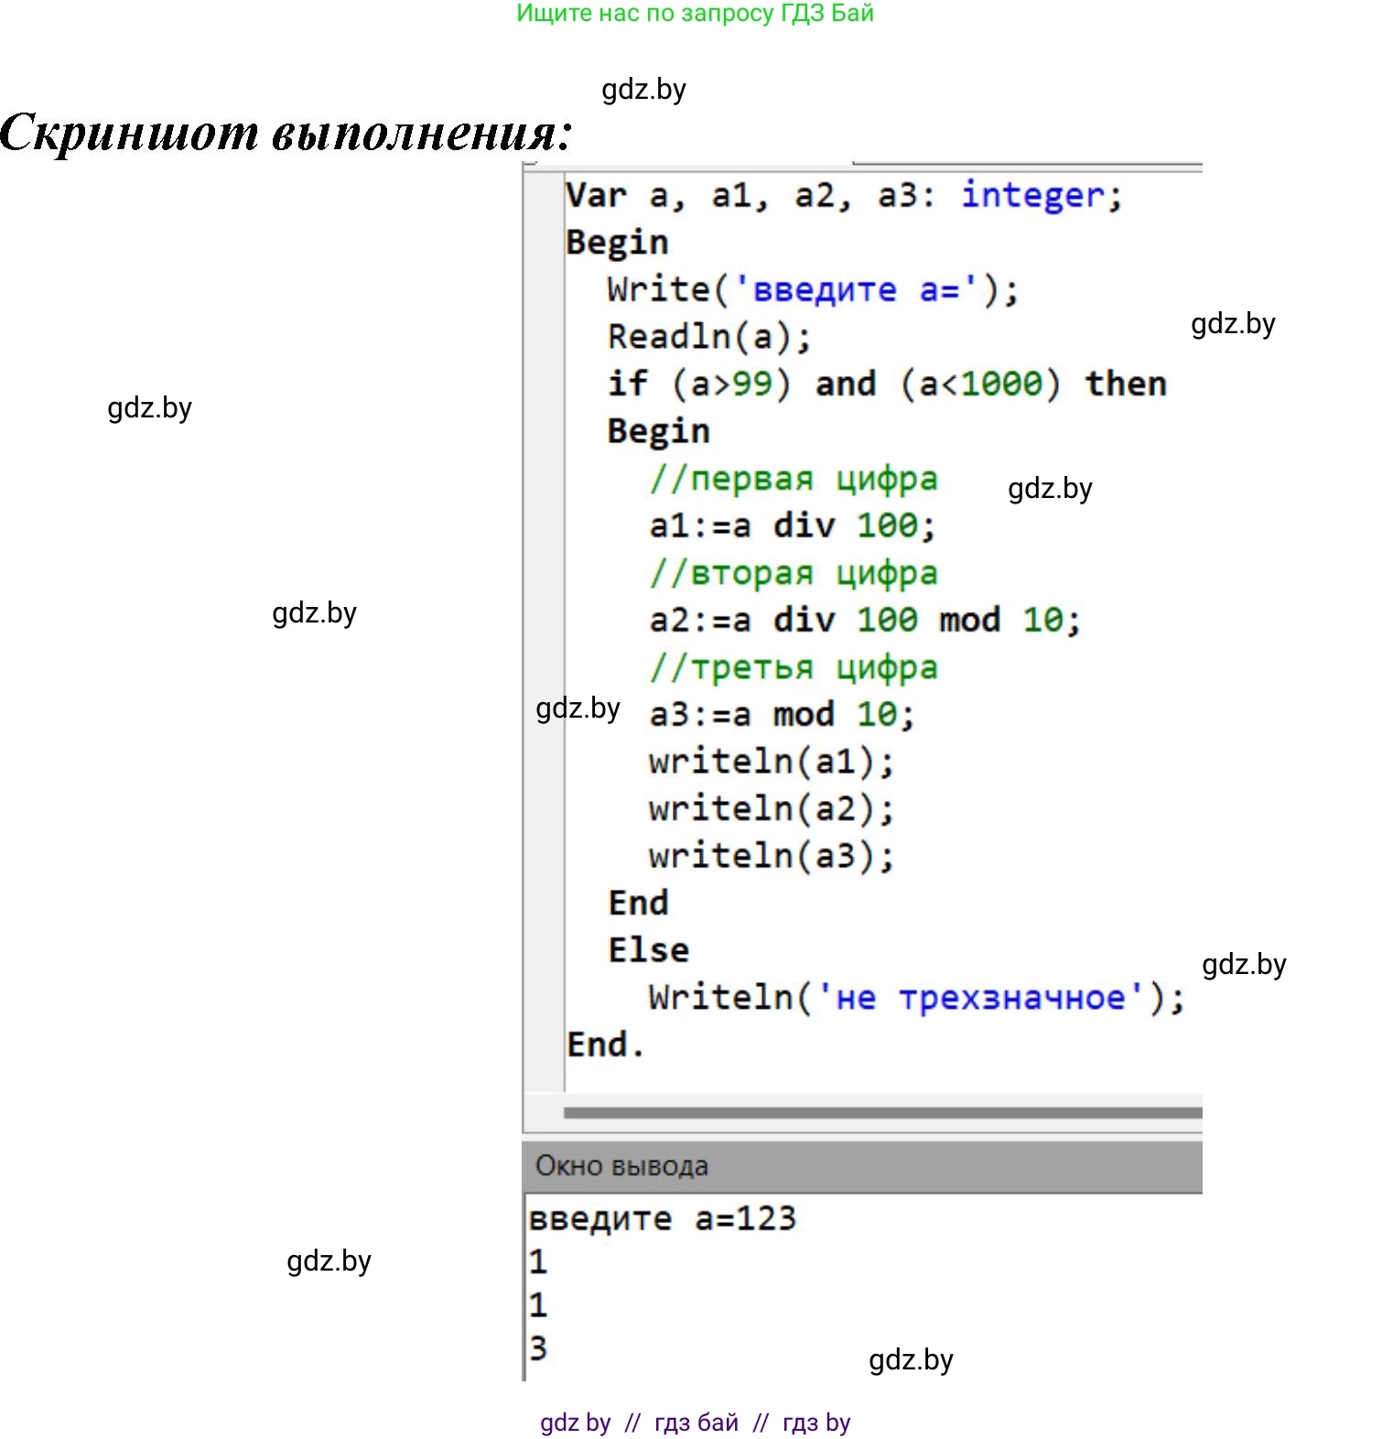Screen dimensions: 1393x1439
Task: Click the writeln(a2); statement
Action: [x=771, y=809]
